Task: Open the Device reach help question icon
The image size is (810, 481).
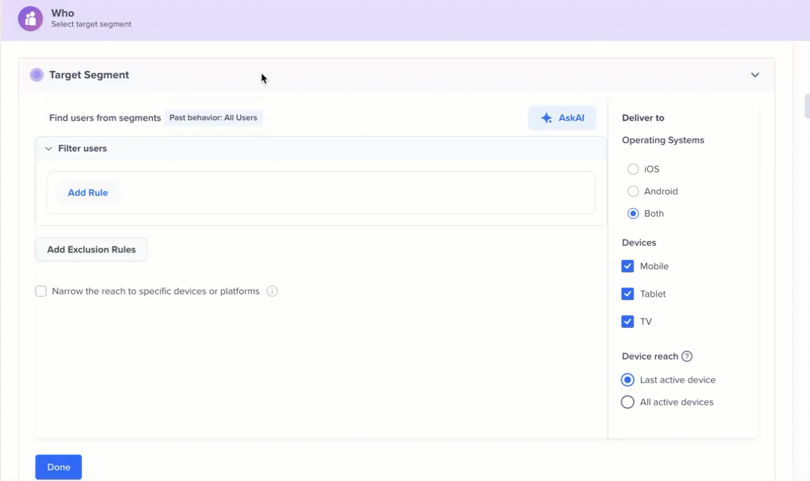Action: point(687,356)
